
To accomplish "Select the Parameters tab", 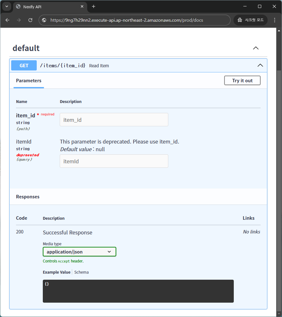I will [x=29, y=81].
